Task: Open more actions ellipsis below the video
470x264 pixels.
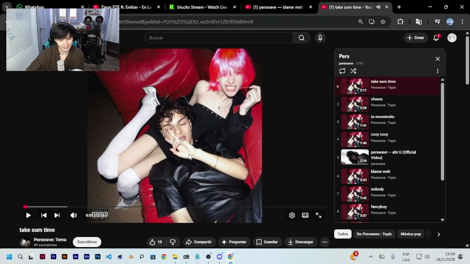Action: click(325, 242)
